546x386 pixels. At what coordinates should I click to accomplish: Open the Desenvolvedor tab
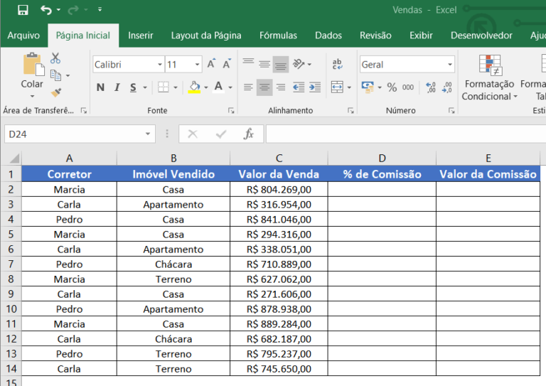(x=481, y=36)
